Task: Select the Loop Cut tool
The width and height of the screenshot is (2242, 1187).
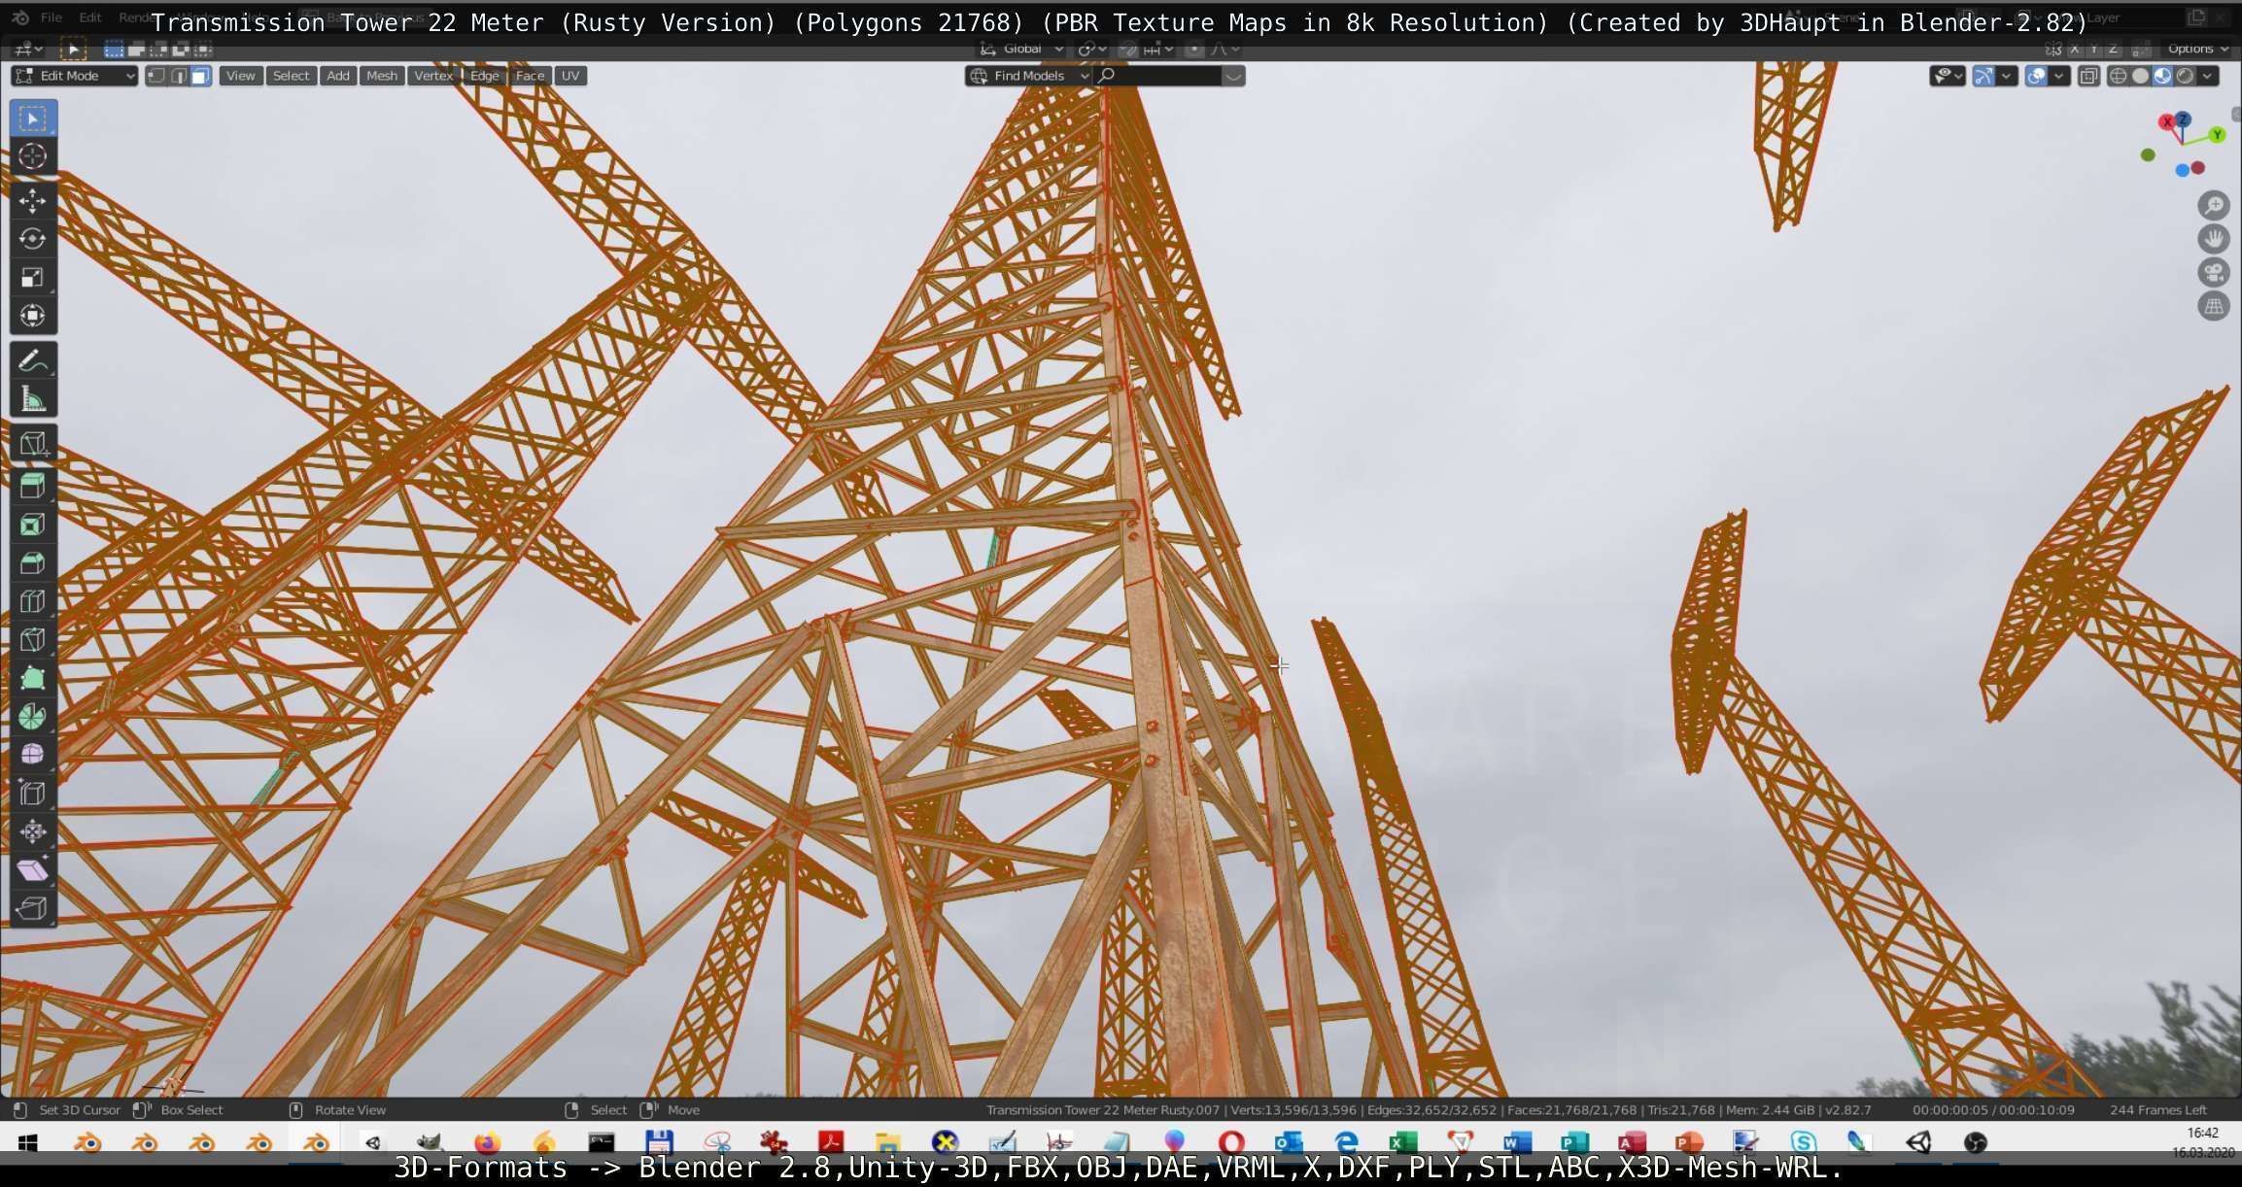Action: click(33, 601)
